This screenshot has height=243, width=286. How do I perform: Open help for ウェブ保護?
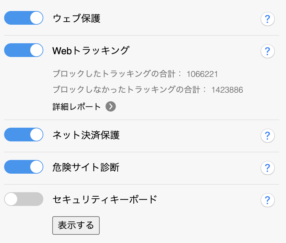pyautogui.click(x=267, y=19)
